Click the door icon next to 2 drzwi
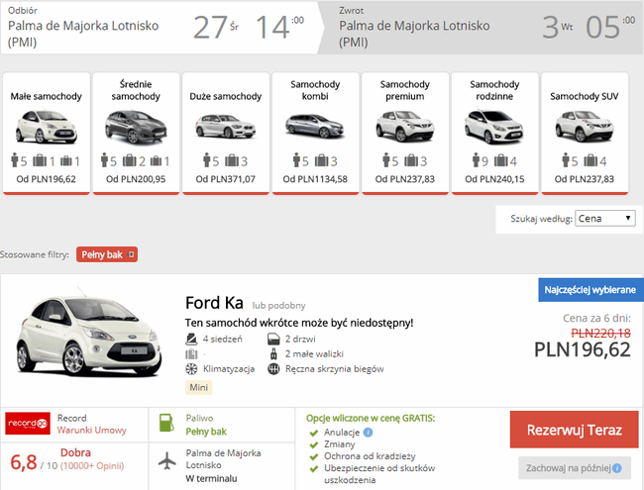The image size is (644, 490). click(273, 339)
